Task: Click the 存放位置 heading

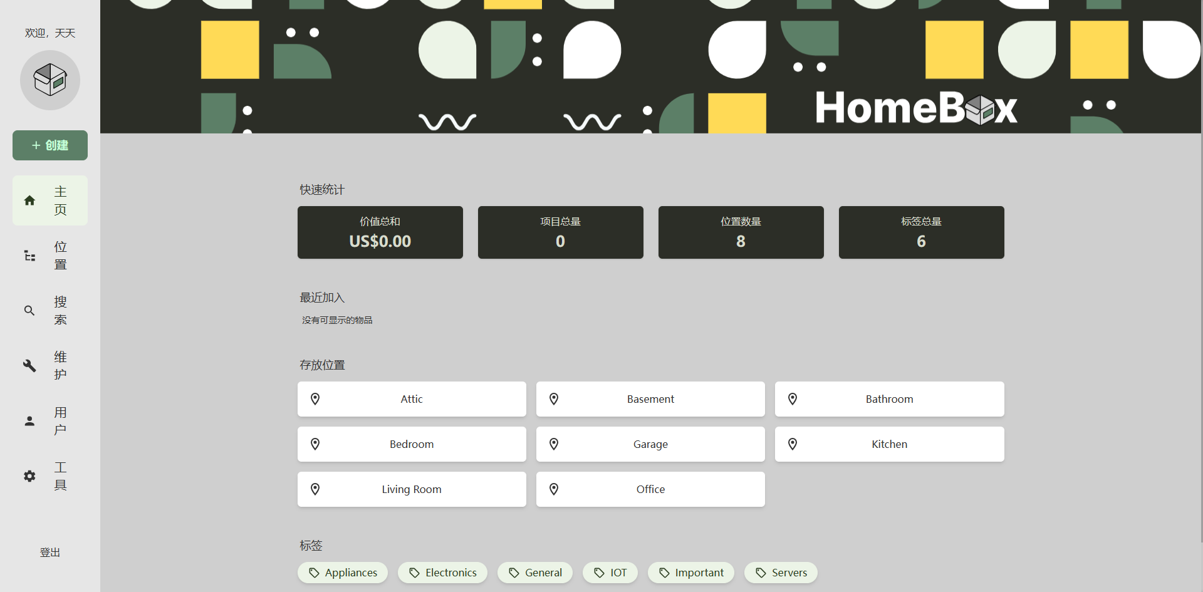Action: tap(322, 365)
